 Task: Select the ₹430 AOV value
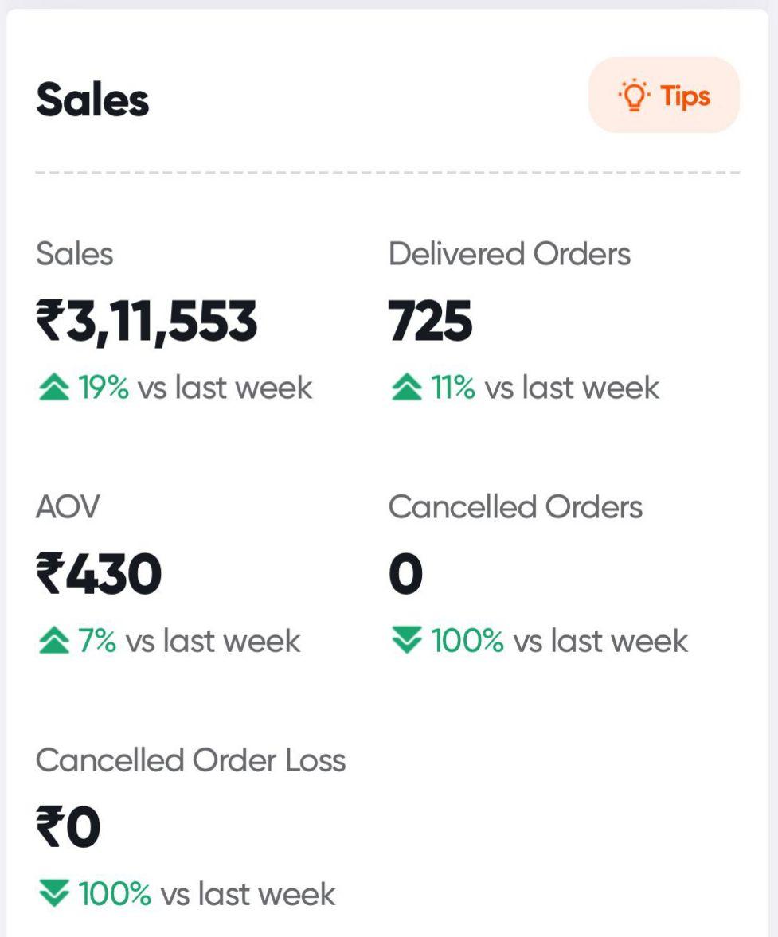click(99, 575)
